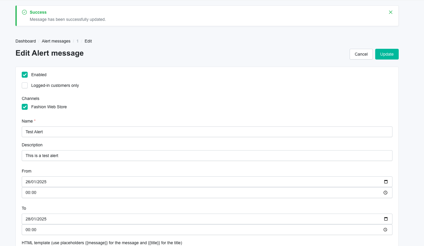Open the To time clock picker icon
The width and height of the screenshot is (424, 246).
click(385, 230)
